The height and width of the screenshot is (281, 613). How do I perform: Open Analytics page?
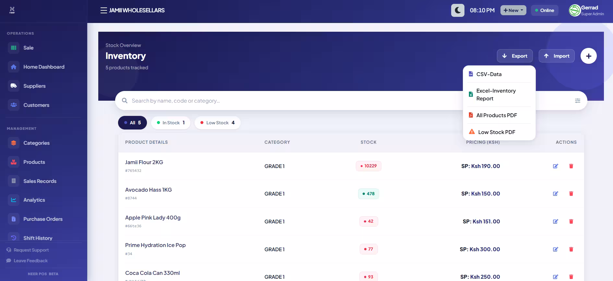tap(43, 200)
